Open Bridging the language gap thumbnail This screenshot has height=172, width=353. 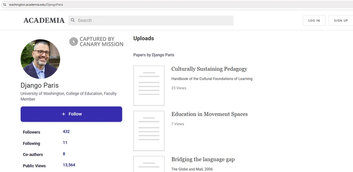(149, 164)
